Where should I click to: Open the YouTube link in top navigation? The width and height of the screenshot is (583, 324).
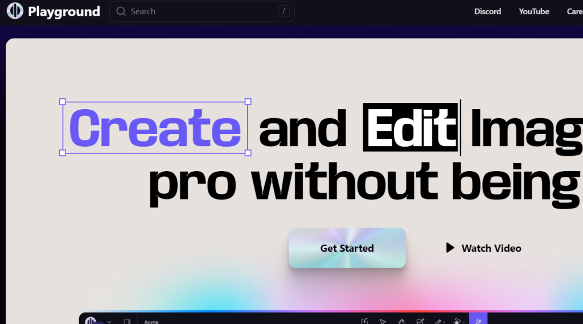(x=533, y=11)
